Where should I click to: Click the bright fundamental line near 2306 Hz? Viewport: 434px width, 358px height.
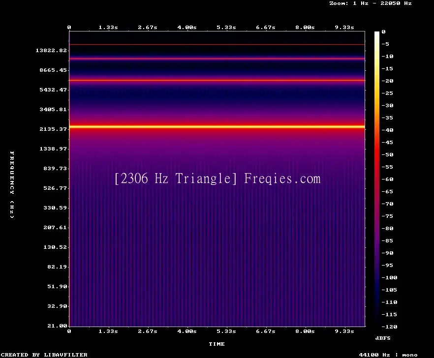coord(217,127)
